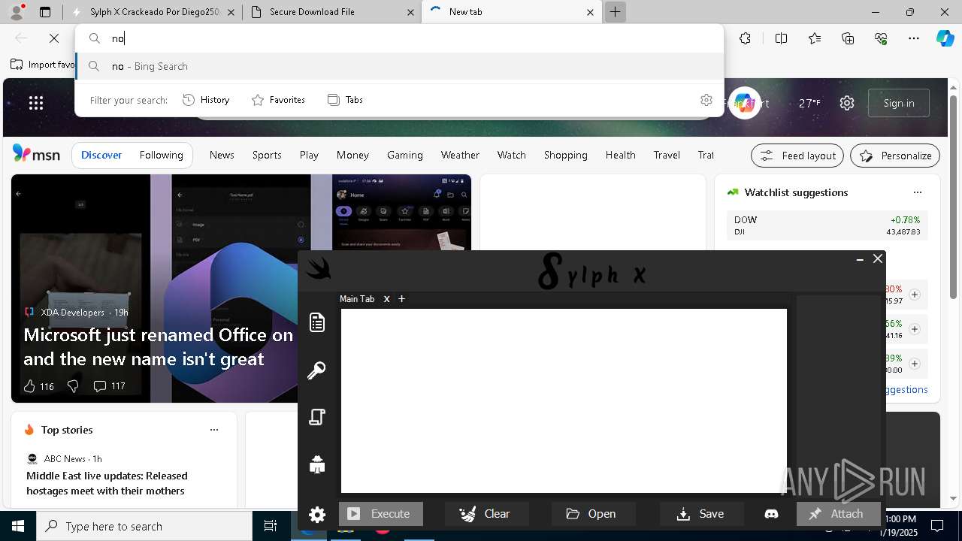The width and height of the screenshot is (962, 541).
Task: Open the apps grid launcher
Action: (x=36, y=103)
